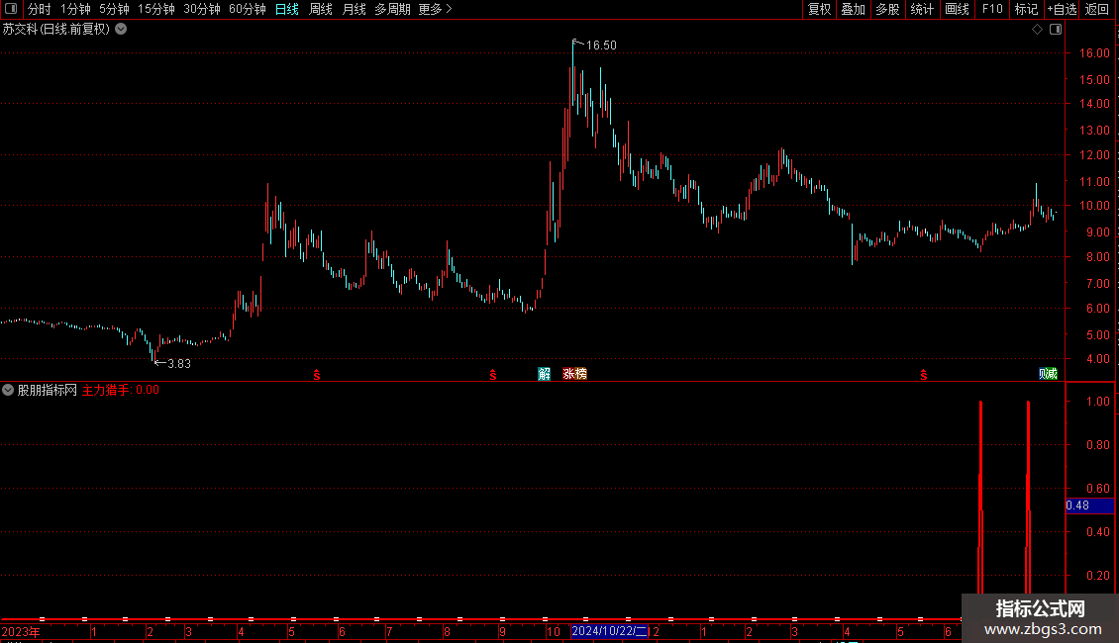Select the 日线 daily period
1119x643 pixels.
tap(287, 9)
